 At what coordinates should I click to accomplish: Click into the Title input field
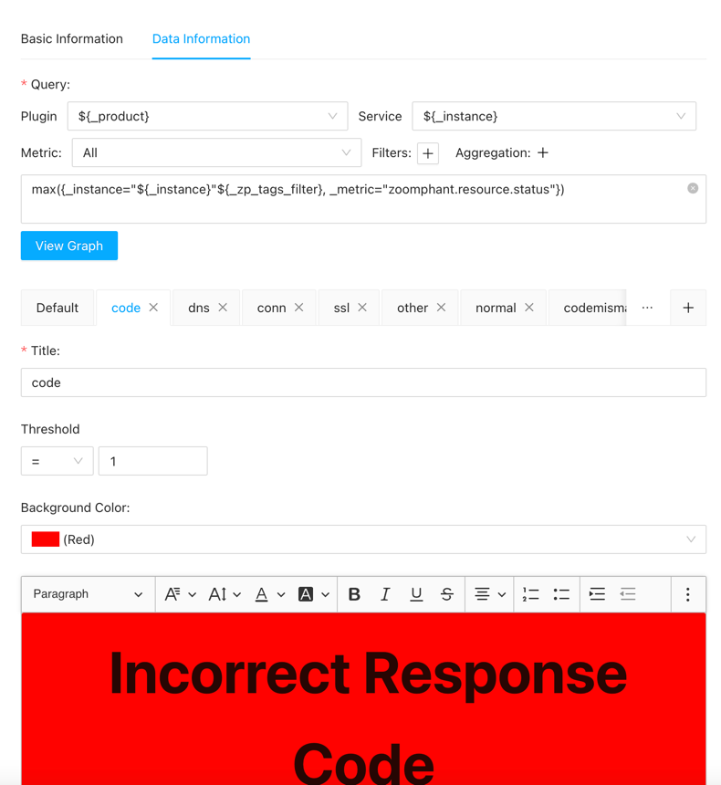(x=363, y=382)
